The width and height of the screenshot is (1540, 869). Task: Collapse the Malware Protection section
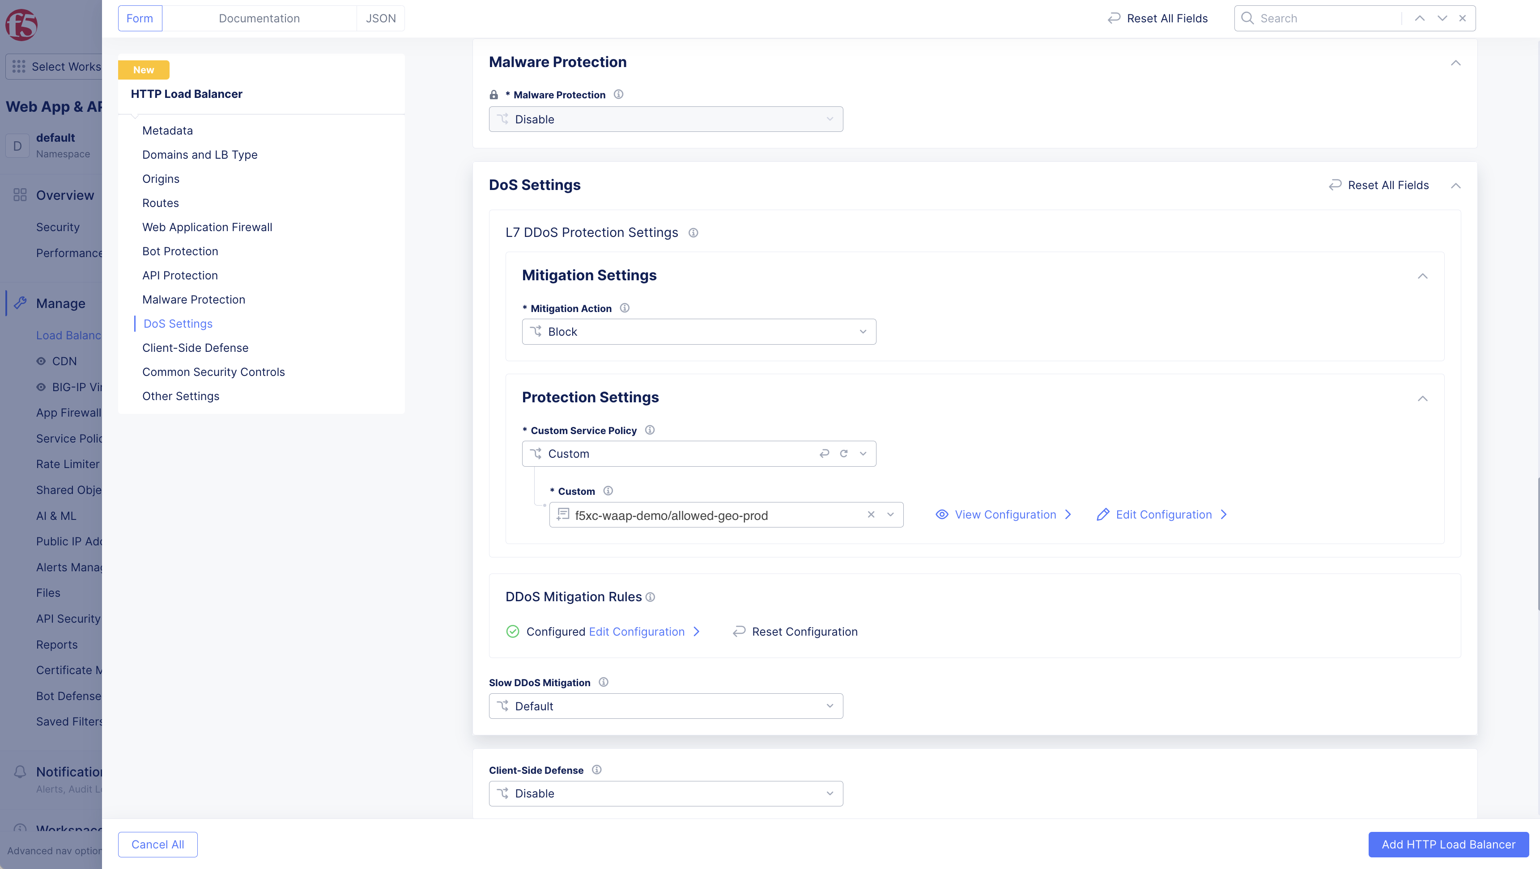(1456, 63)
